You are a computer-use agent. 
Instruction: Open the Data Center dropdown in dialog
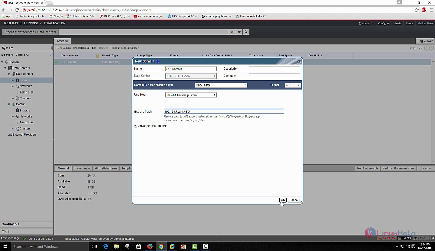tap(191, 76)
